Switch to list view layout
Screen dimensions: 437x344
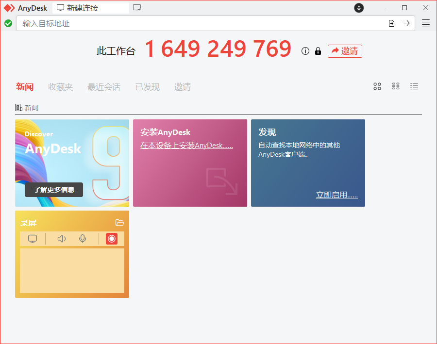[x=414, y=86]
